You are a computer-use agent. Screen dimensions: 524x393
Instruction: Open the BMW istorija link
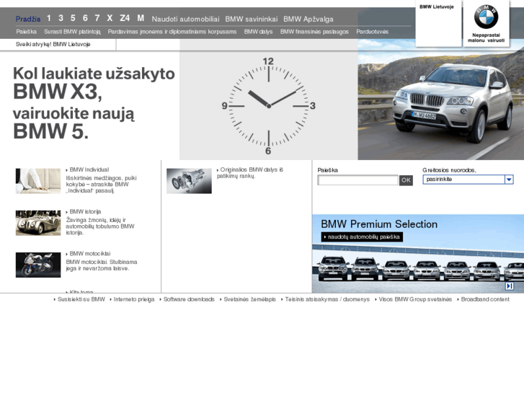click(x=85, y=212)
